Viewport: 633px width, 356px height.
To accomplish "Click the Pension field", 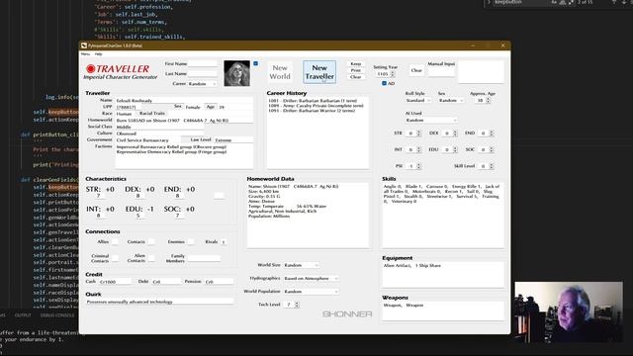I will tap(219, 281).
